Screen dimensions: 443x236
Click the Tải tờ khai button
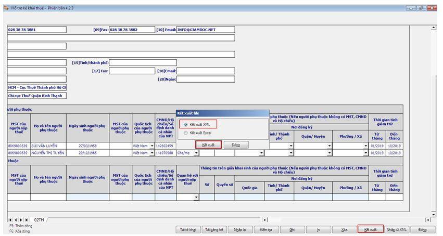coord(188,229)
